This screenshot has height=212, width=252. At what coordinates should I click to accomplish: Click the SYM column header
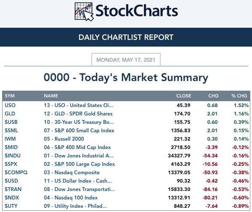pyautogui.click(x=10, y=96)
